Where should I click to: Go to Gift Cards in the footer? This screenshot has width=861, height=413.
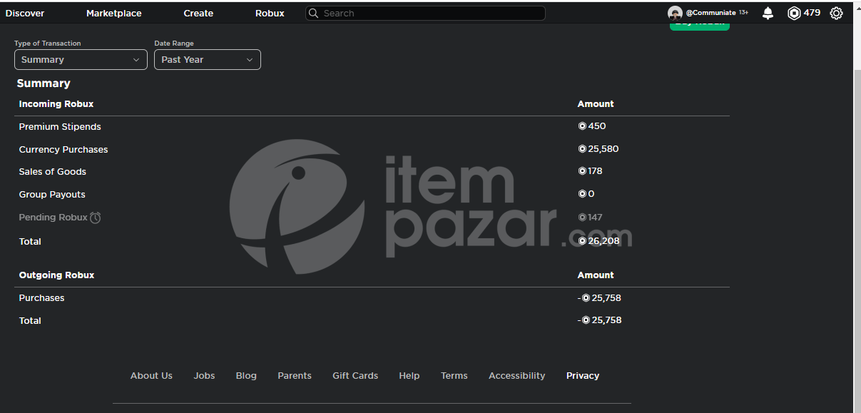point(355,376)
